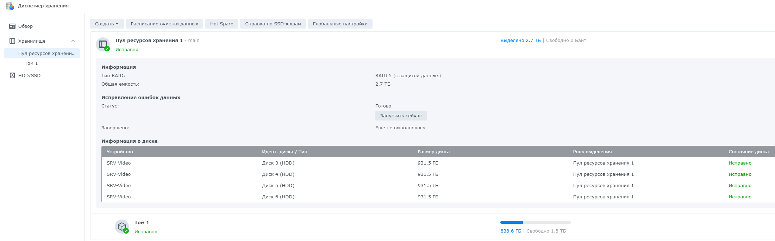775x241 pixels.
Task: Select Пул ресурсов хранения tree item
Action: click(x=42, y=53)
